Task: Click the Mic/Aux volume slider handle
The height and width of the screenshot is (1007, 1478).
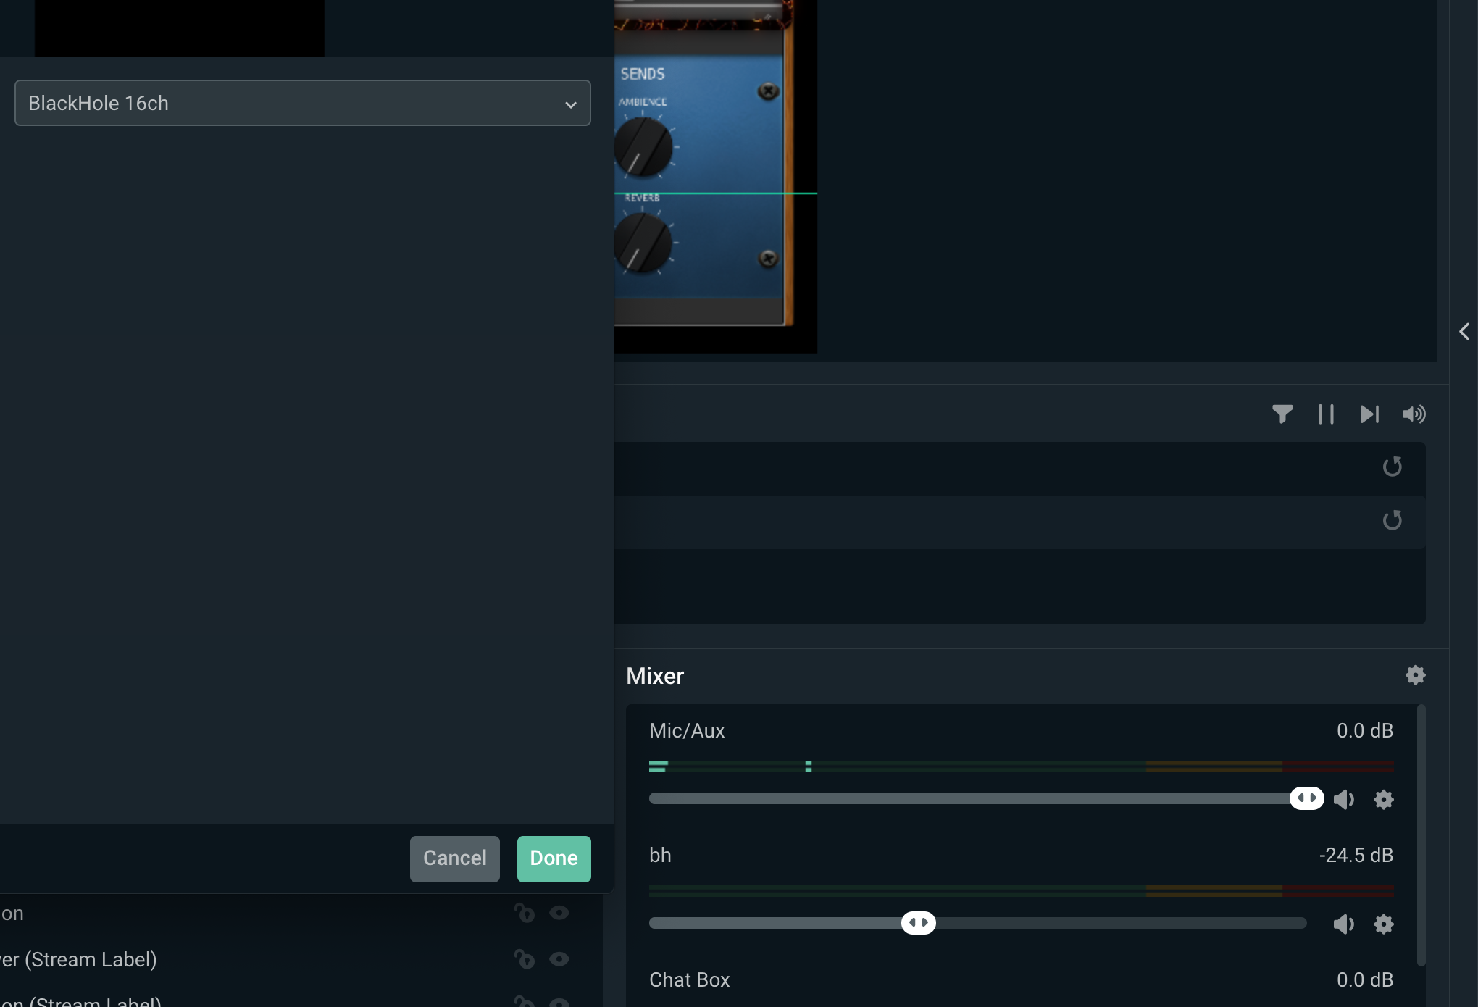Action: click(1306, 798)
